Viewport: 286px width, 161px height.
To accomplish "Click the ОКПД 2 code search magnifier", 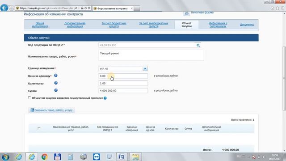I will [198, 45].
